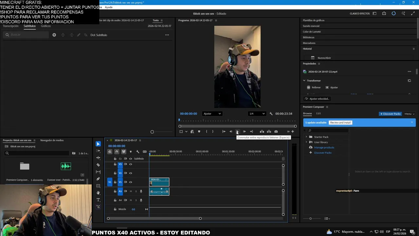Click the Export Frame camera icon
Screen dimensions: 419x236
[276, 131]
